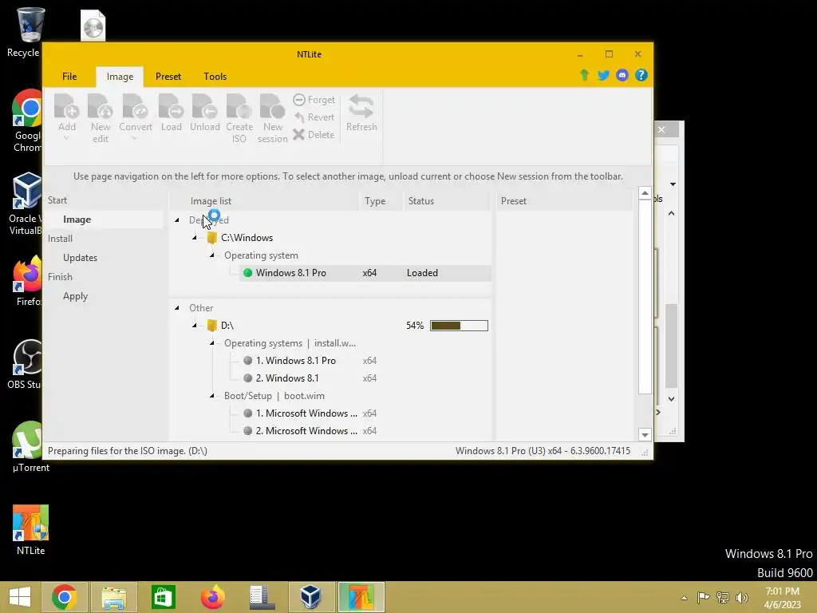Click the Image list column header
Viewport: 817px width, 613px height.
tap(211, 201)
